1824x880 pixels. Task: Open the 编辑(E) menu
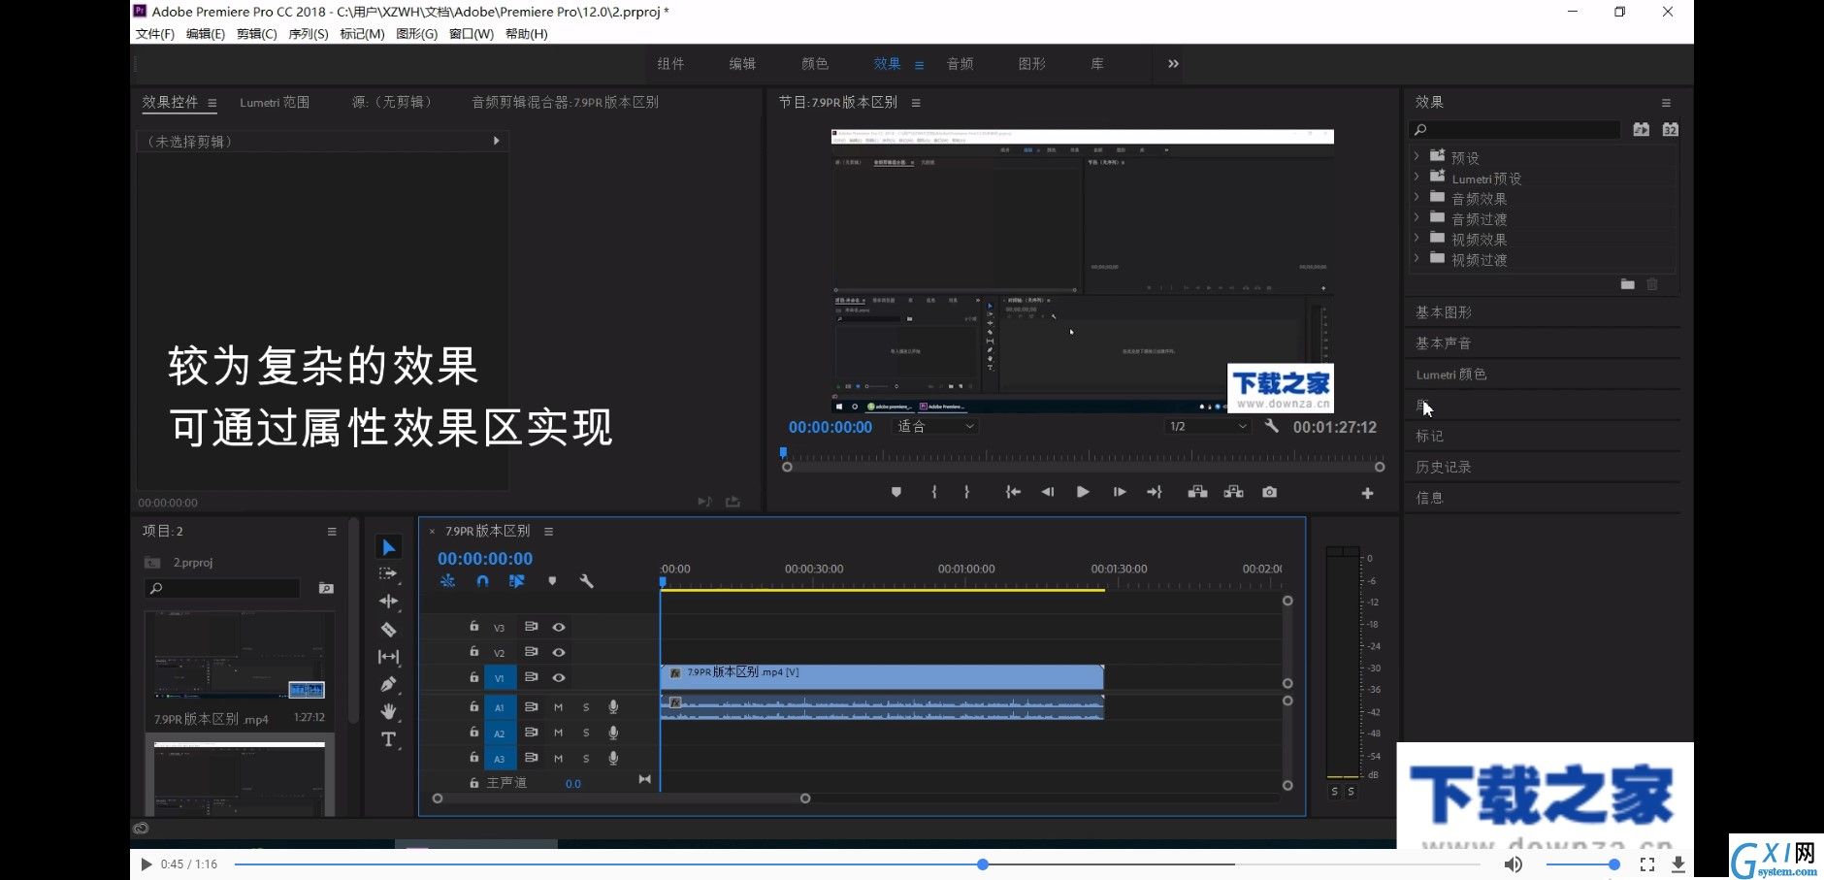206,34
